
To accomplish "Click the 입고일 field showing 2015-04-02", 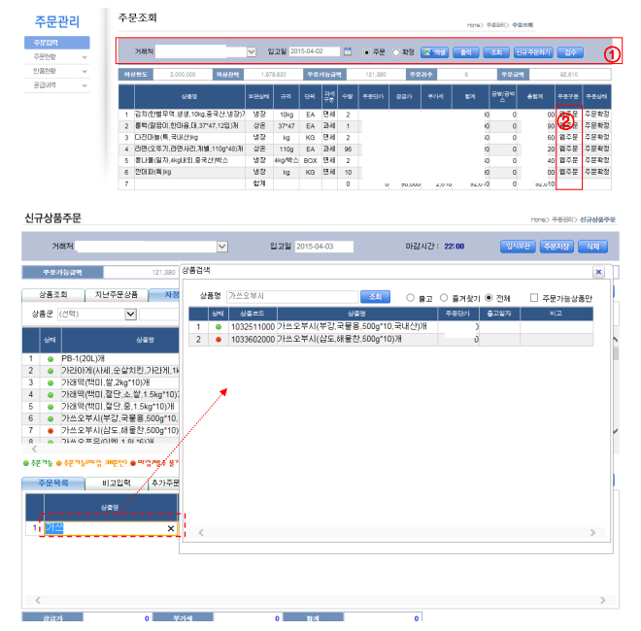I will coord(315,51).
